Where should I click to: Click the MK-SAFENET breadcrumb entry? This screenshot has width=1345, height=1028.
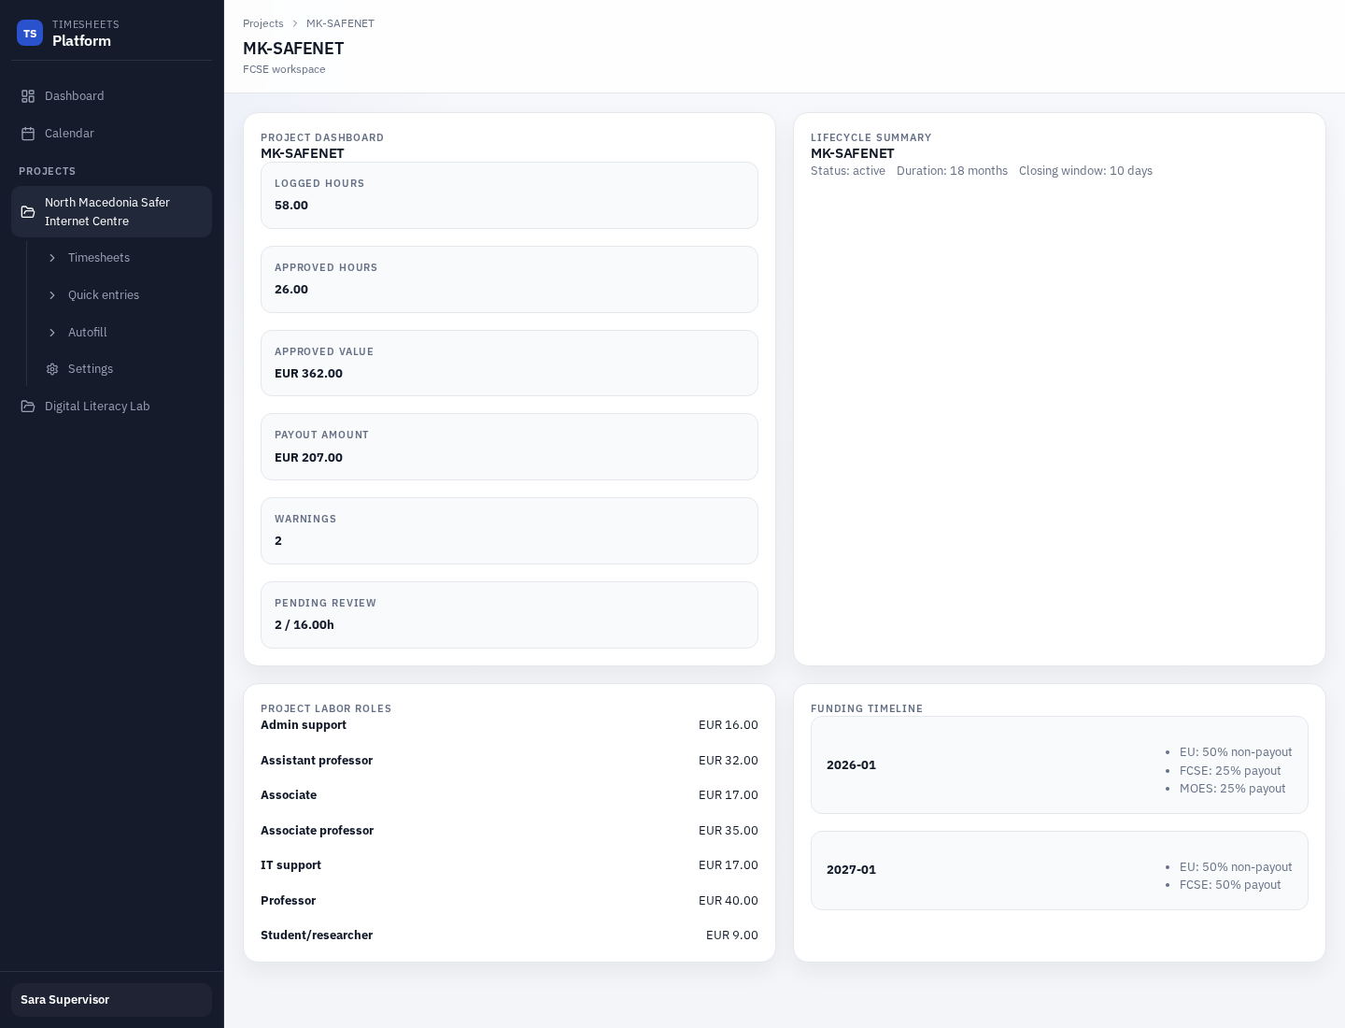tap(340, 23)
